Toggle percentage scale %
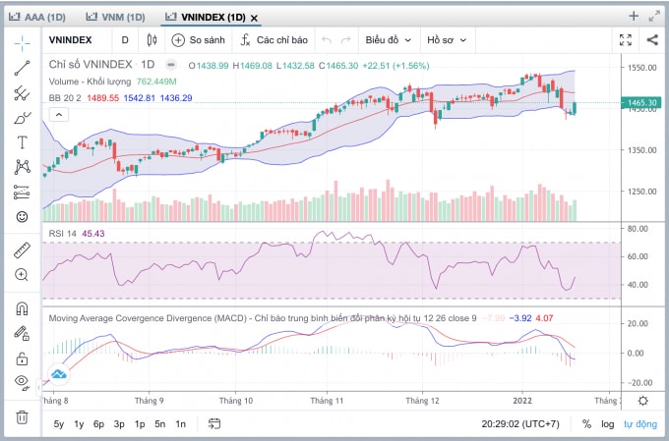 [x=586, y=424]
